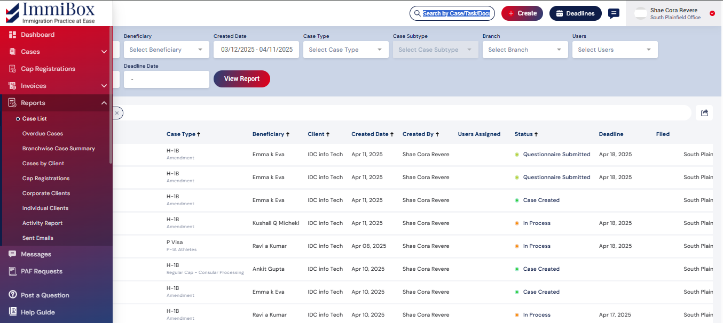Collapse the Reports menu section

click(x=104, y=103)
